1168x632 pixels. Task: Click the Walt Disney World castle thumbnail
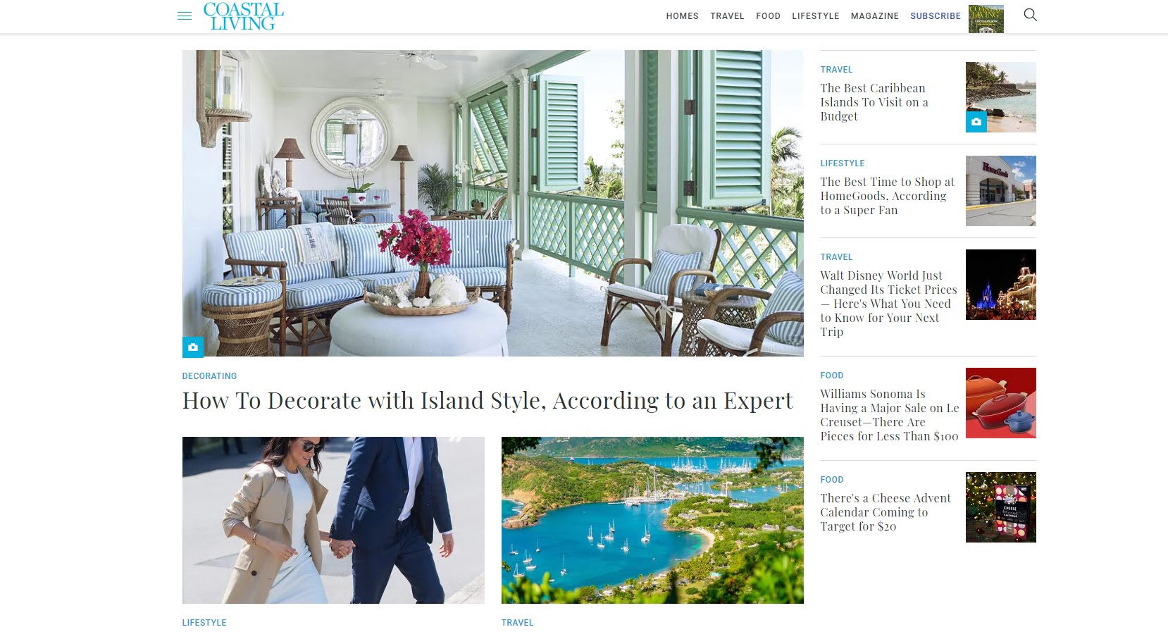[1000, 285]
